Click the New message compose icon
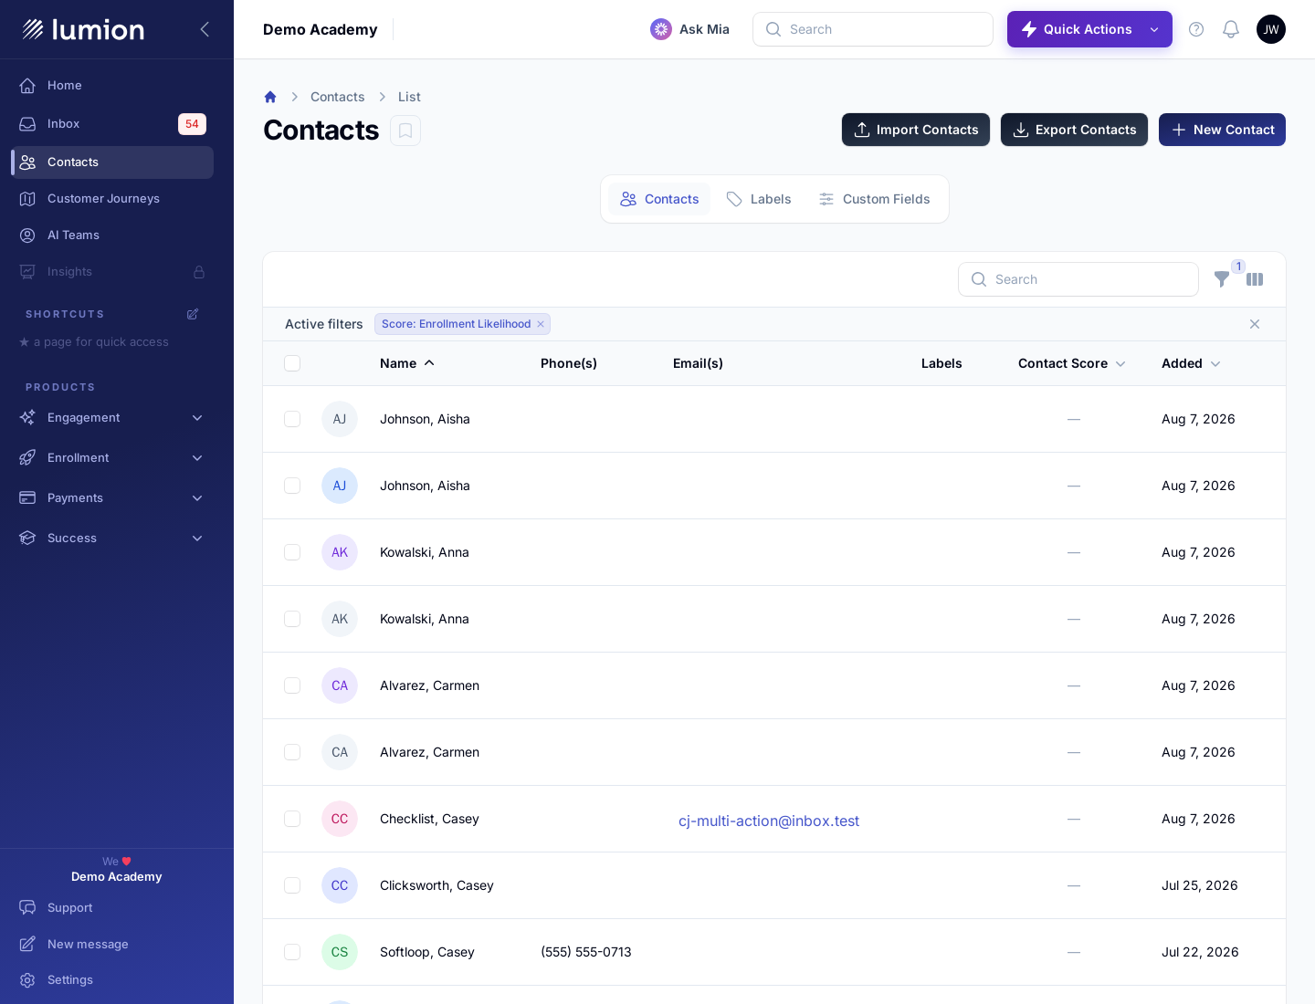The width and height of the screenshot is (1315, 1004). (x=27, y=944)
